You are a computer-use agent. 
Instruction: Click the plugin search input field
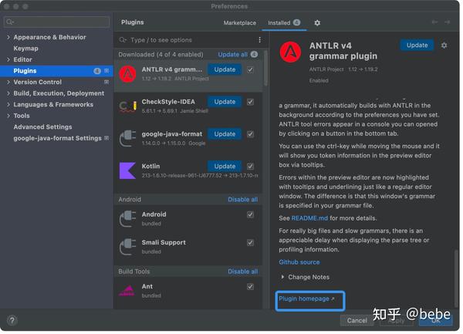tap(191, 40)
